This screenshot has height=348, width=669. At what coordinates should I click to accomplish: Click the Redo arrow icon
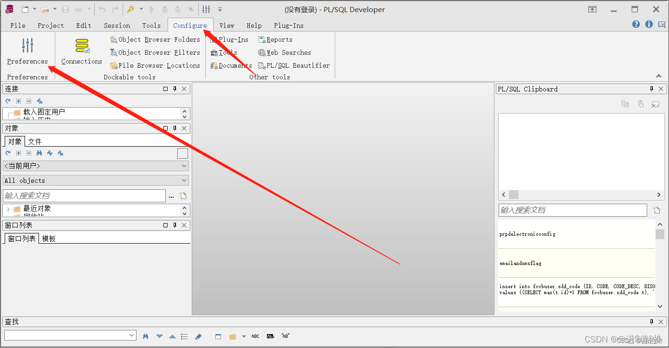point(115,9)
